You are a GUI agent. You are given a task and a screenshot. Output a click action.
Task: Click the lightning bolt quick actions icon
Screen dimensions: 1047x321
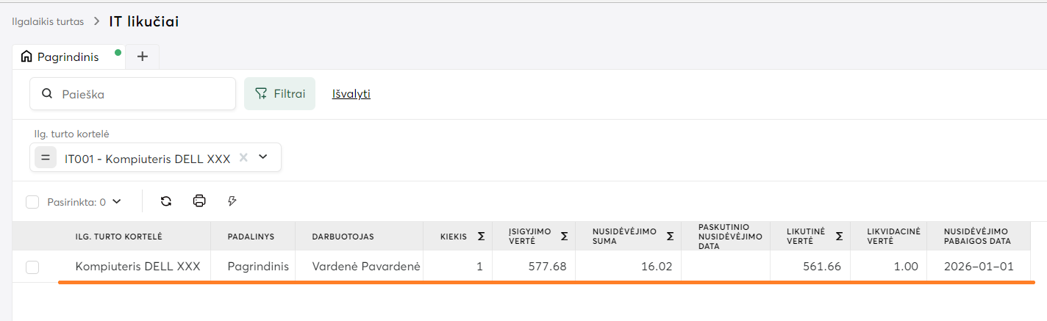[x=232, y=201]
